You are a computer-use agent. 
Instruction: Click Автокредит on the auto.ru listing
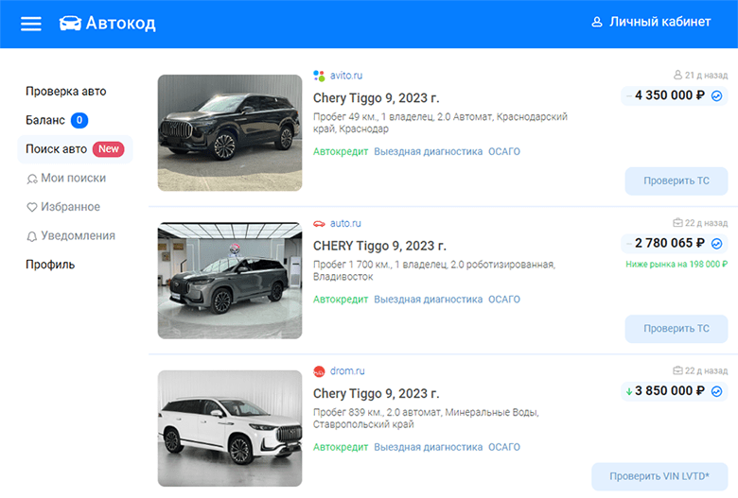[341, 299]
